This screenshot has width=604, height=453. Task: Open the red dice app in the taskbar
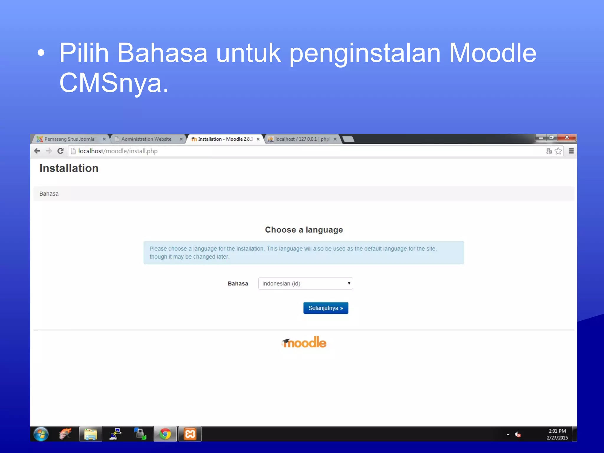point(65,434)
